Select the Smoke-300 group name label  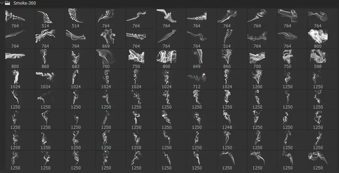tap(25, 3)
